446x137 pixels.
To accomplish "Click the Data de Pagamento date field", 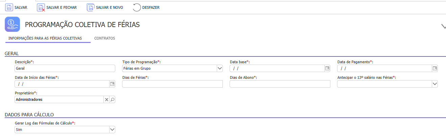I will pyautogui.click(x=384, y=68).
